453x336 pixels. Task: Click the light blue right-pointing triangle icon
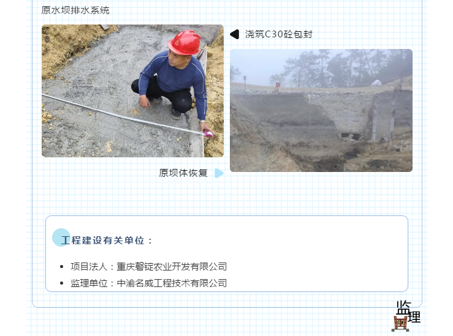219,173
